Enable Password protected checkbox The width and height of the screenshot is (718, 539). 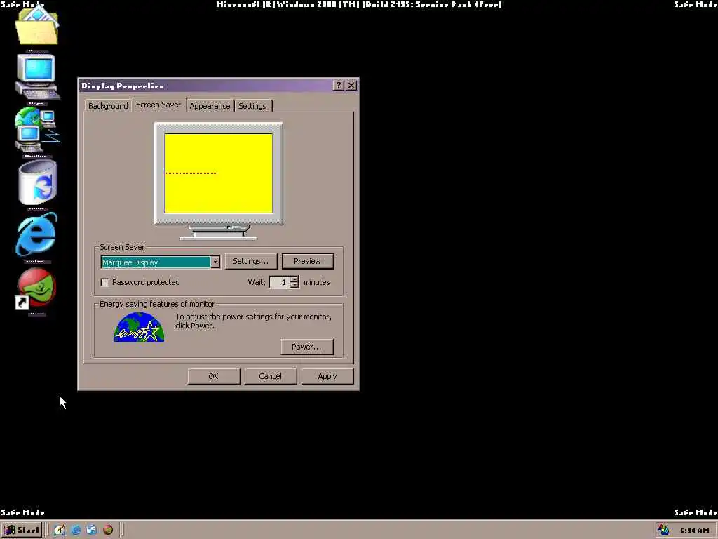click(105, 282)
